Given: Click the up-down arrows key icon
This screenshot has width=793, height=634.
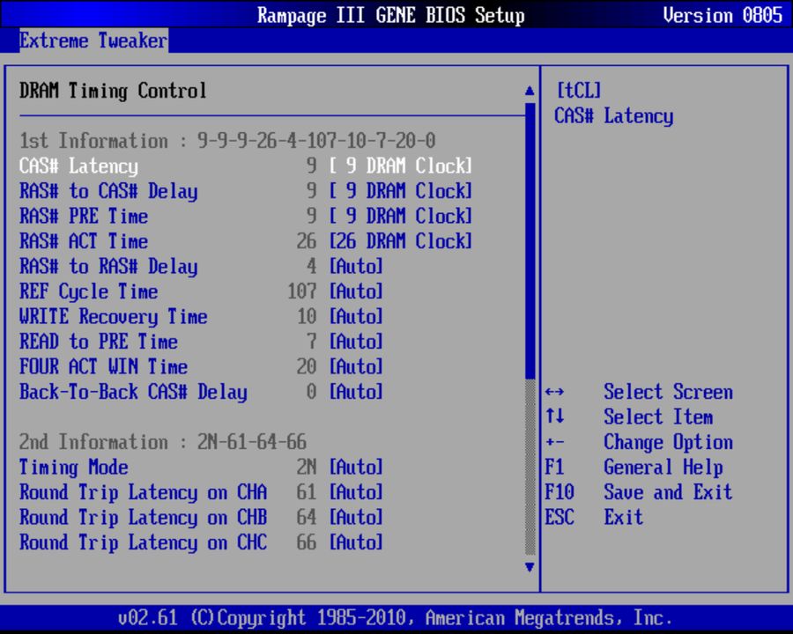Looking at the screenshot, I should (555, 417).
